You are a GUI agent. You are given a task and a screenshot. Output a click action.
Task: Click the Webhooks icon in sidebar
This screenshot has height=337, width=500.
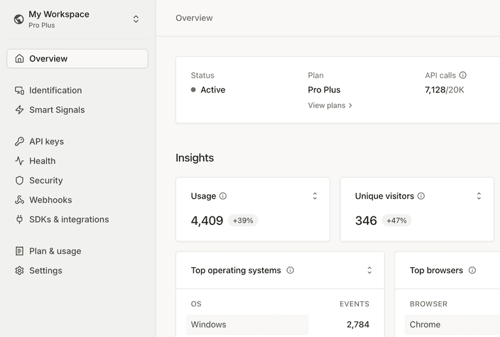tap(20, 200)
